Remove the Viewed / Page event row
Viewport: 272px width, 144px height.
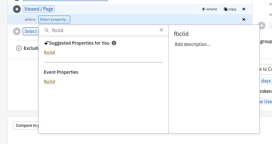pos(244,9)
